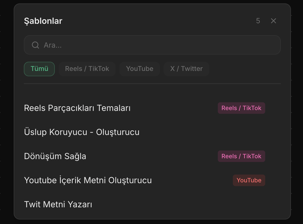
Task: Click the Reels / TikTok badge next to Reels Parçacıkları Temaları
Action: tap(241, 108)
